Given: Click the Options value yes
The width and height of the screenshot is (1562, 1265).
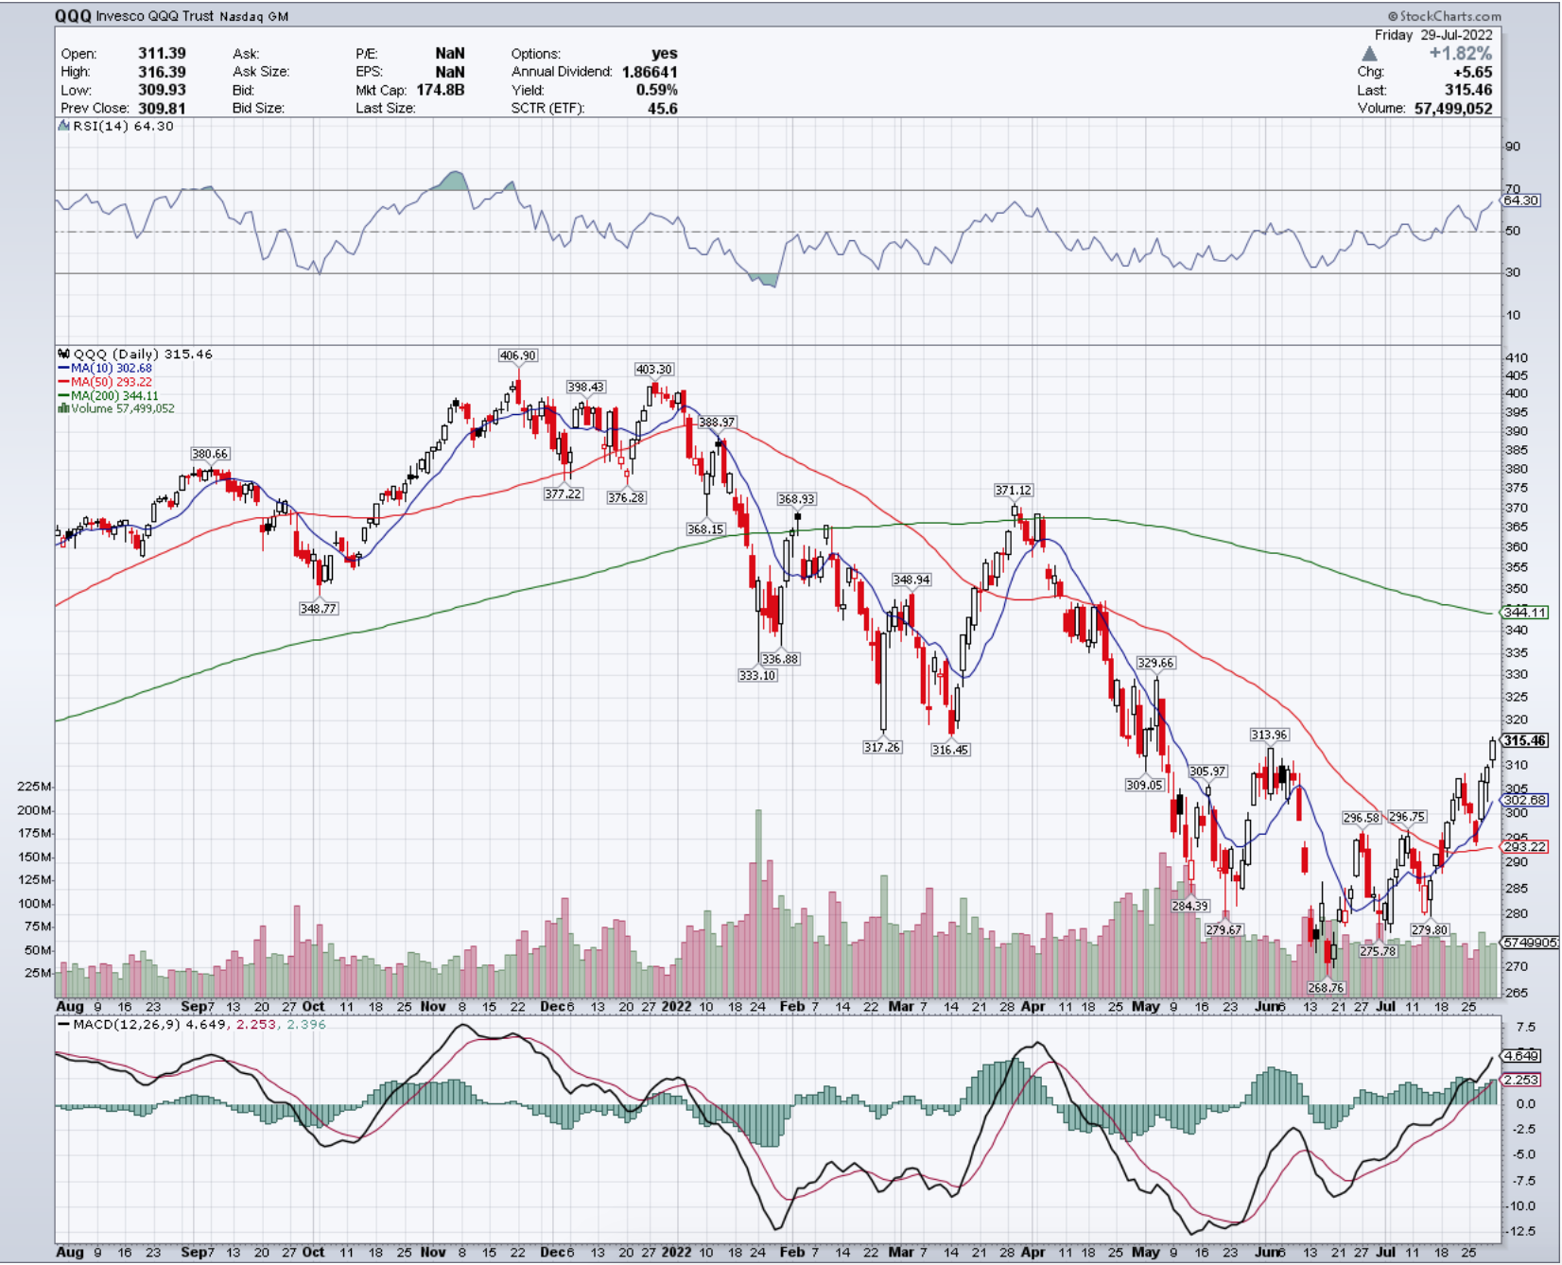Looking at the screenshot, I should click(x=665, y=54).
